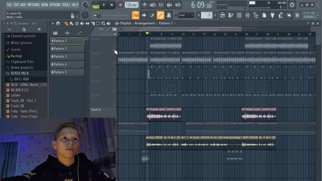Image resolution: width=322 pixels, height=181 pixels.
Task: Select the Slice tool in Playlist
Action: pyautogui.click(x=93, y=24)
